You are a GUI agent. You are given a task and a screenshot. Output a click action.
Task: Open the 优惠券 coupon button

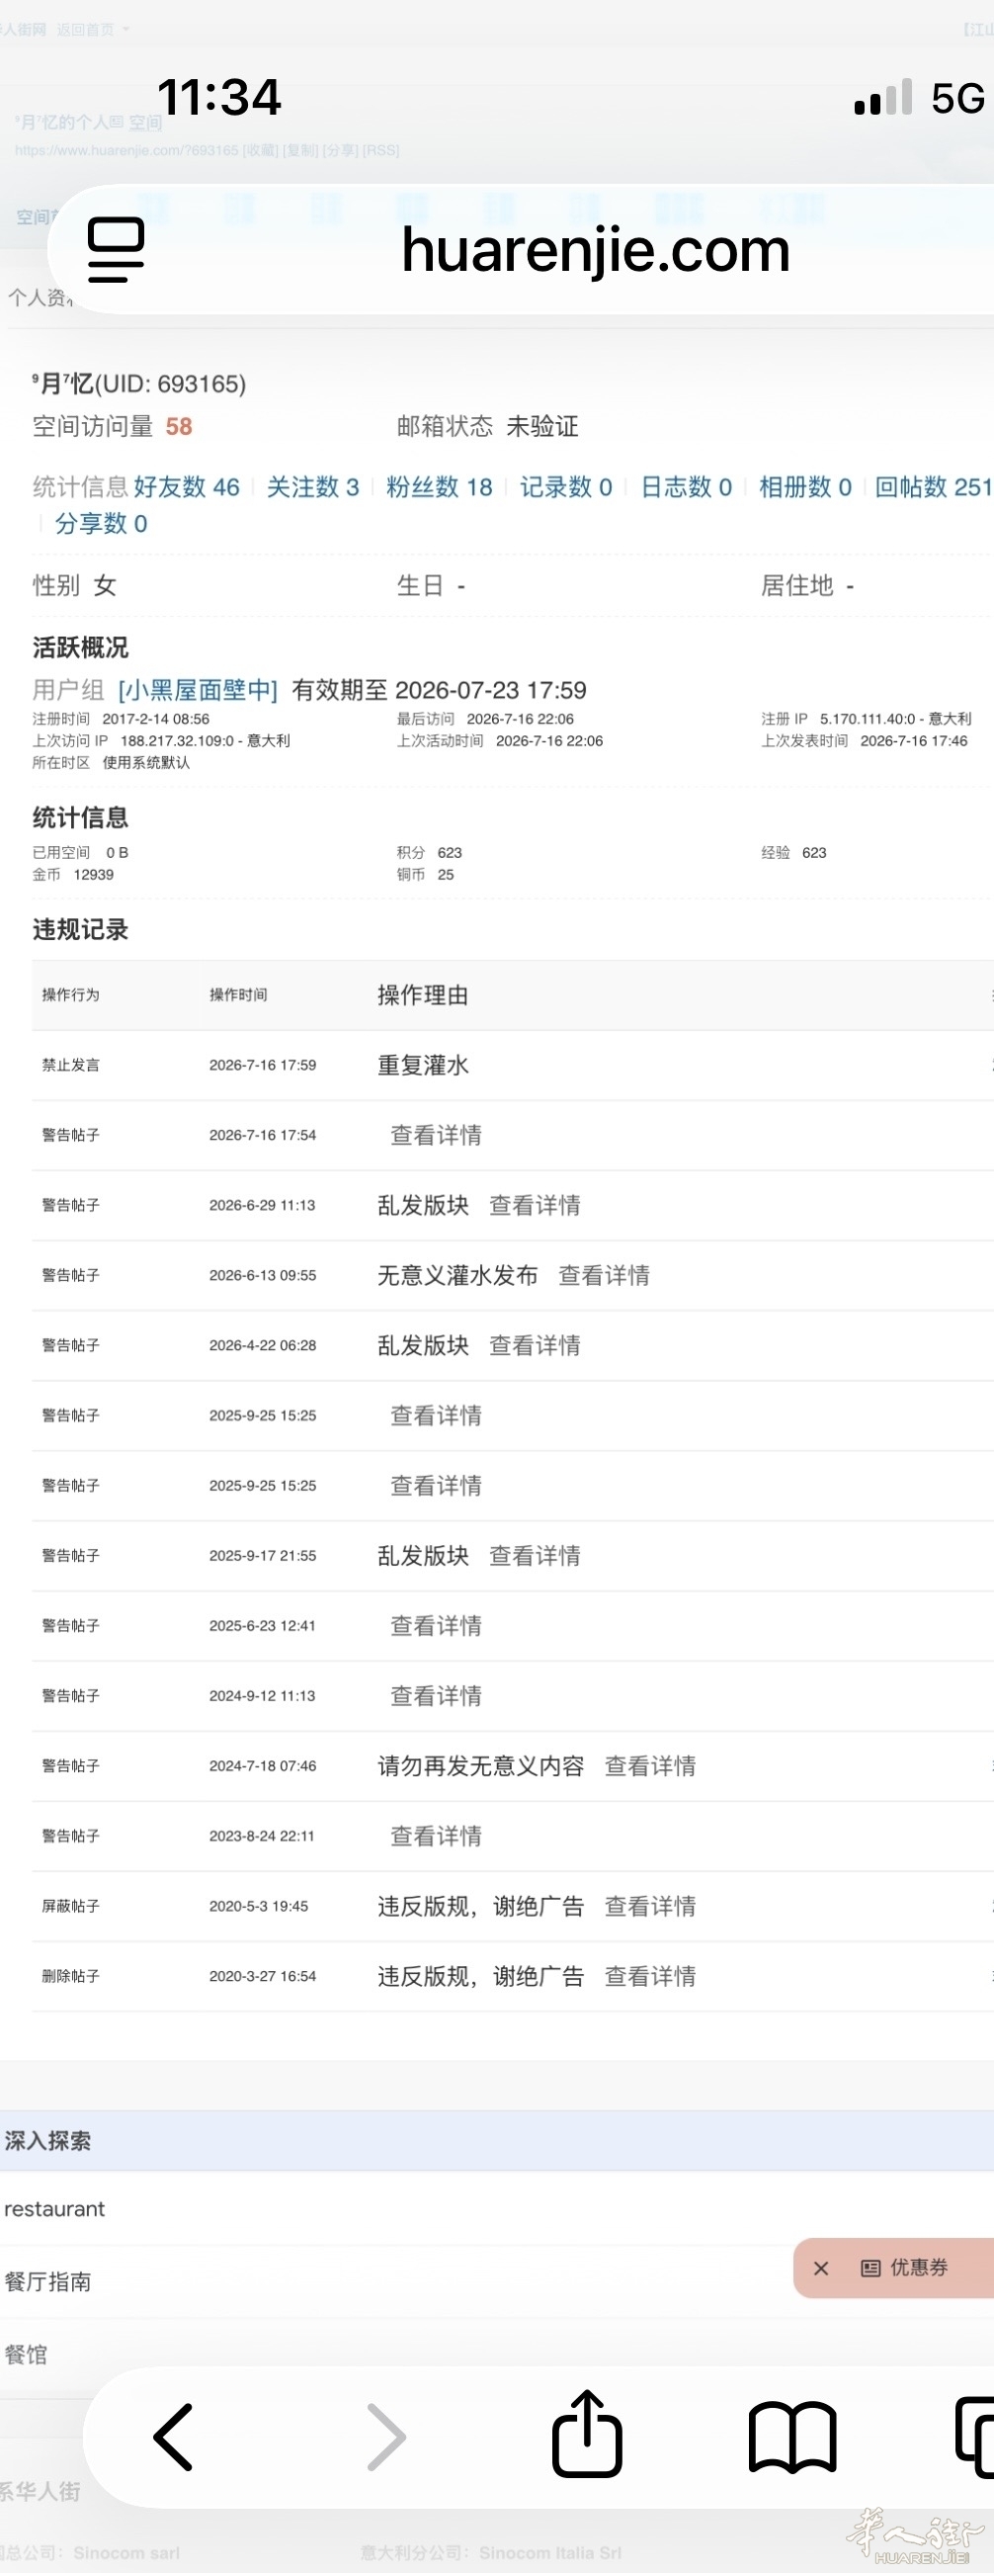coord(905,2269)
